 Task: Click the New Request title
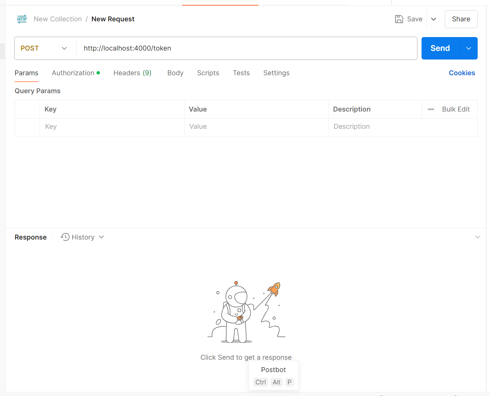point(113,19)
